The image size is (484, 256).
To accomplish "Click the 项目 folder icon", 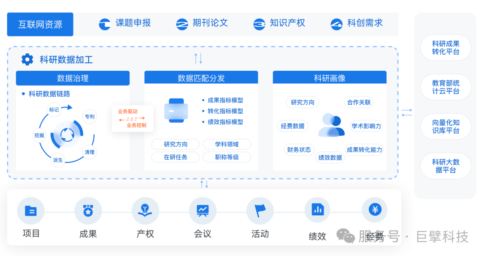I will click(30, 211).
